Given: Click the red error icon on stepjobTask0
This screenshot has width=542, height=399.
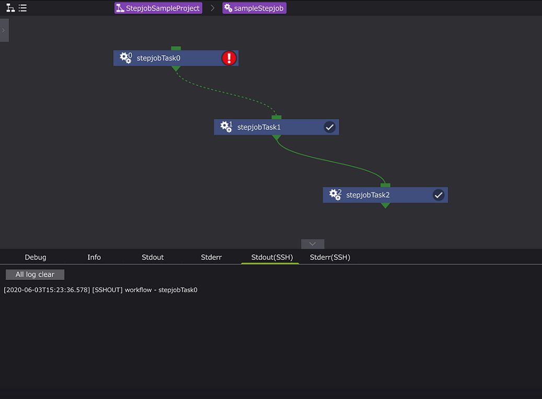Looking at the screenshot, I should pos(229,58).
